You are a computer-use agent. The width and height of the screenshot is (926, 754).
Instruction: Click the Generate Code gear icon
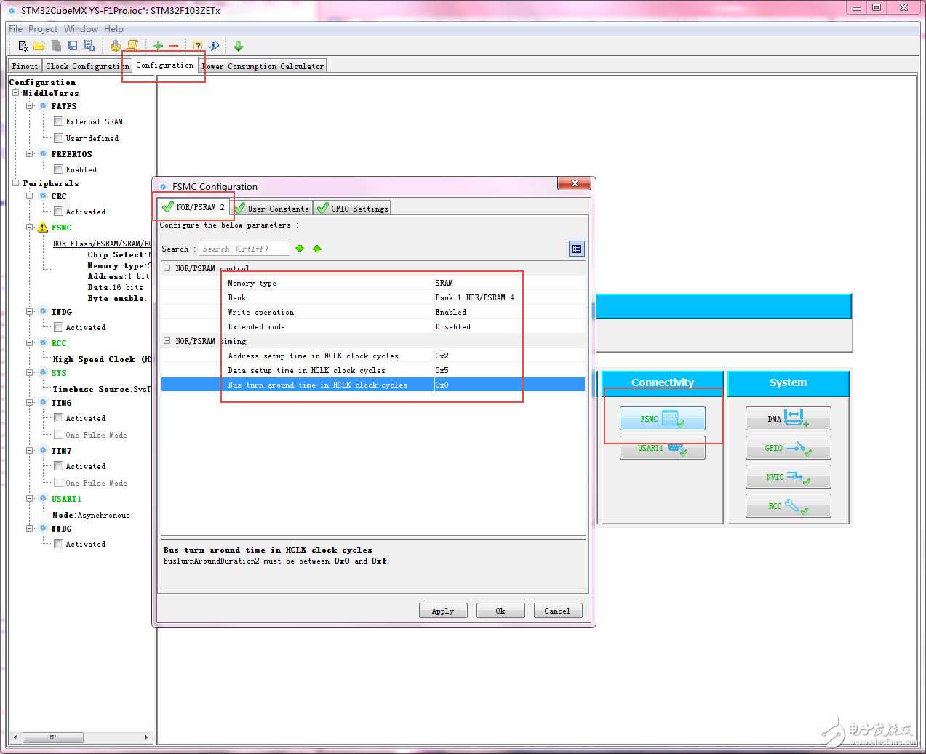116,46
